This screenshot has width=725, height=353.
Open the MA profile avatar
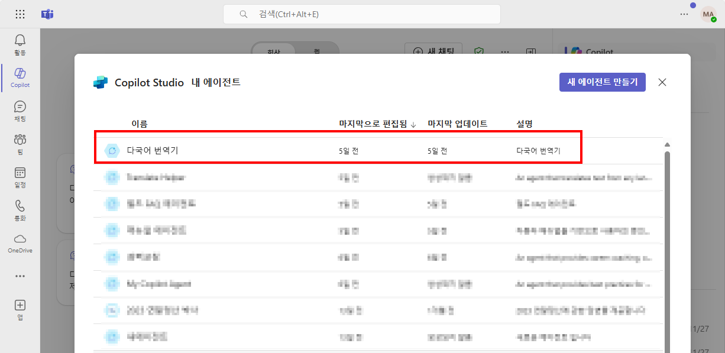pyautogui.click(x=708, y=14)
